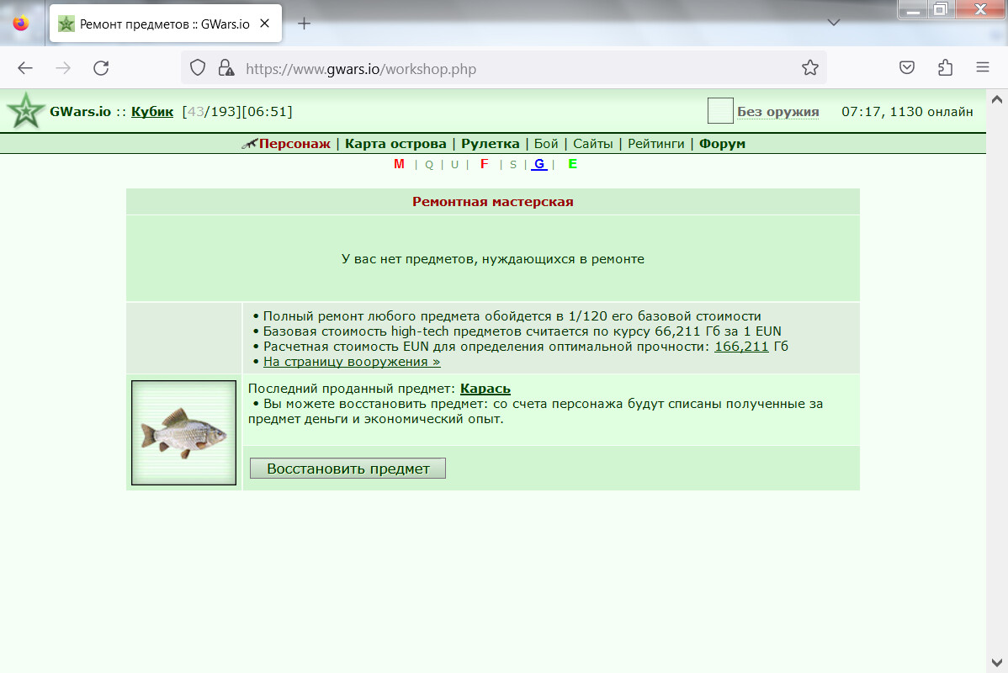Click the scrollbar up arrow

[997, 99]
